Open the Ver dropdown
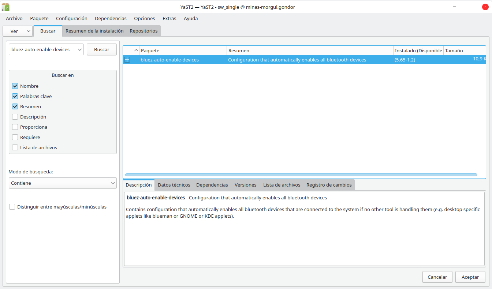Screen dimensions: 492x289 click(18, 31)
